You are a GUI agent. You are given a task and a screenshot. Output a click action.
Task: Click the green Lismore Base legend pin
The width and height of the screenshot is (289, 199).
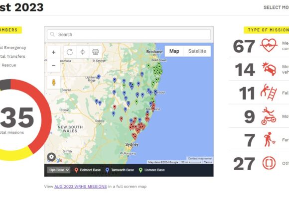click(x=141, y=170)
